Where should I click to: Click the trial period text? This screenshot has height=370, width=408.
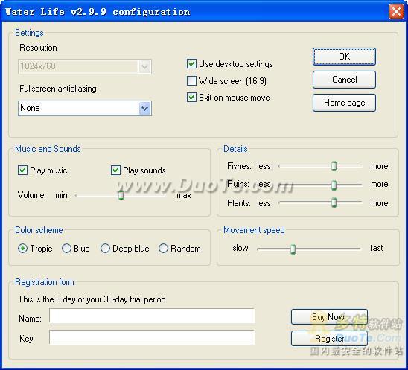point(92,299)
